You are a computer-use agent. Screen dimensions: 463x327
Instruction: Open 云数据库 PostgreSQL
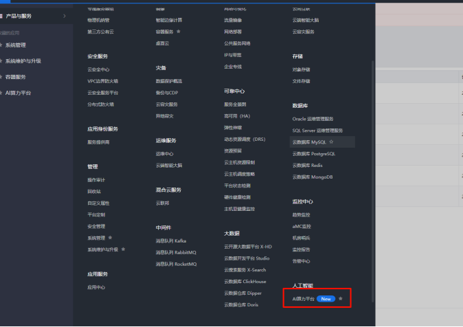[x=313, y=154]
